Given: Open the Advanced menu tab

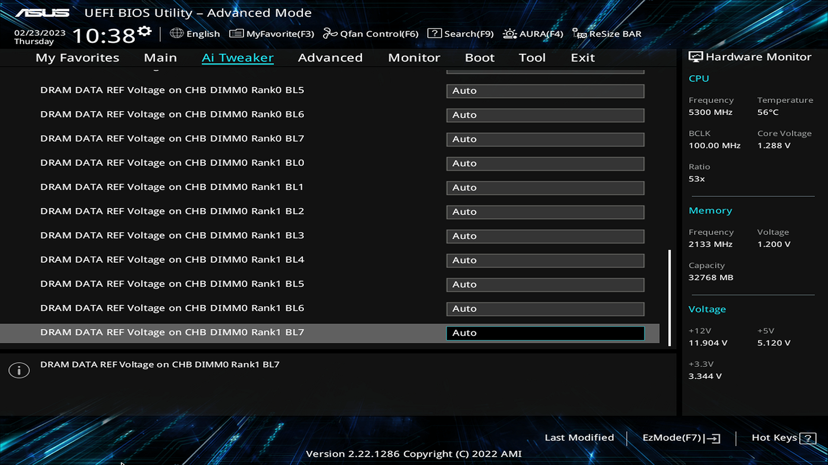Looking at the screenshot, I should (x=330, y=57).
